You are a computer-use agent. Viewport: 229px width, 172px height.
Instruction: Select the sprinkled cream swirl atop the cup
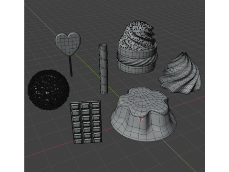click(x=137, y=36)
